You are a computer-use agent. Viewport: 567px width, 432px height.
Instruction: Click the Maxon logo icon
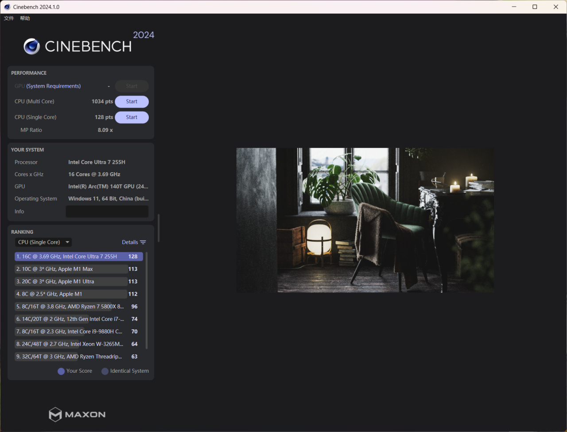pos(55,414)
